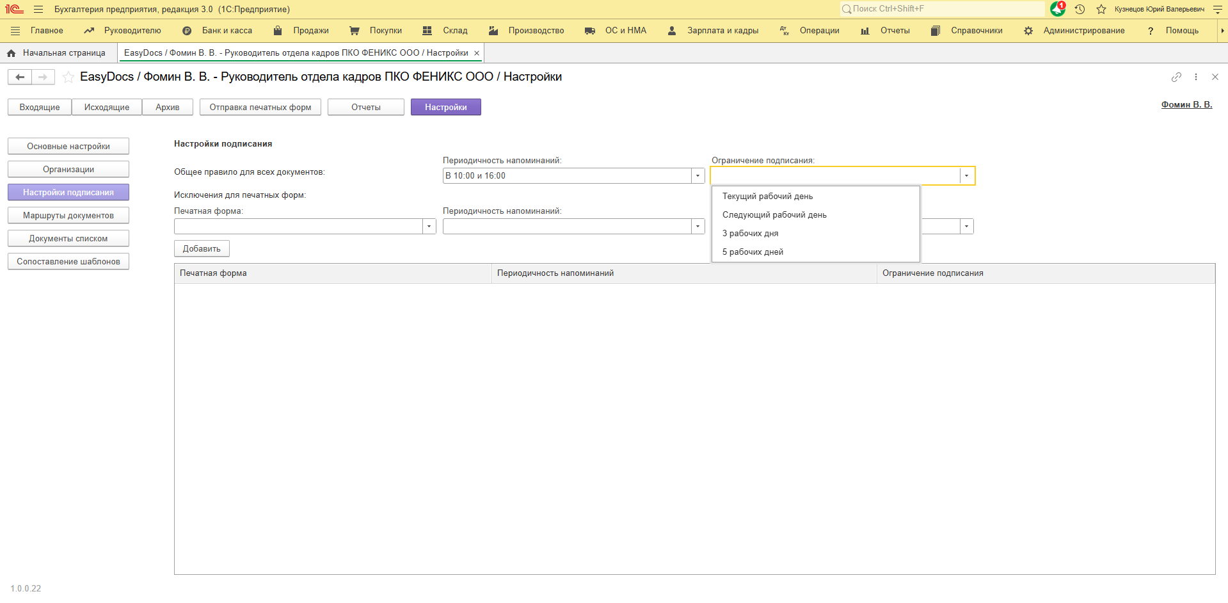
Task: Open the 'Зарплата и кадры' menu
Action: click(x=722, y=31)
